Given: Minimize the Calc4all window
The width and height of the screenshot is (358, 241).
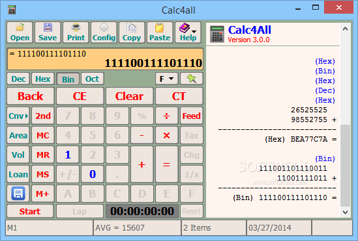Looking at the screenshot, I should (298, 8).
